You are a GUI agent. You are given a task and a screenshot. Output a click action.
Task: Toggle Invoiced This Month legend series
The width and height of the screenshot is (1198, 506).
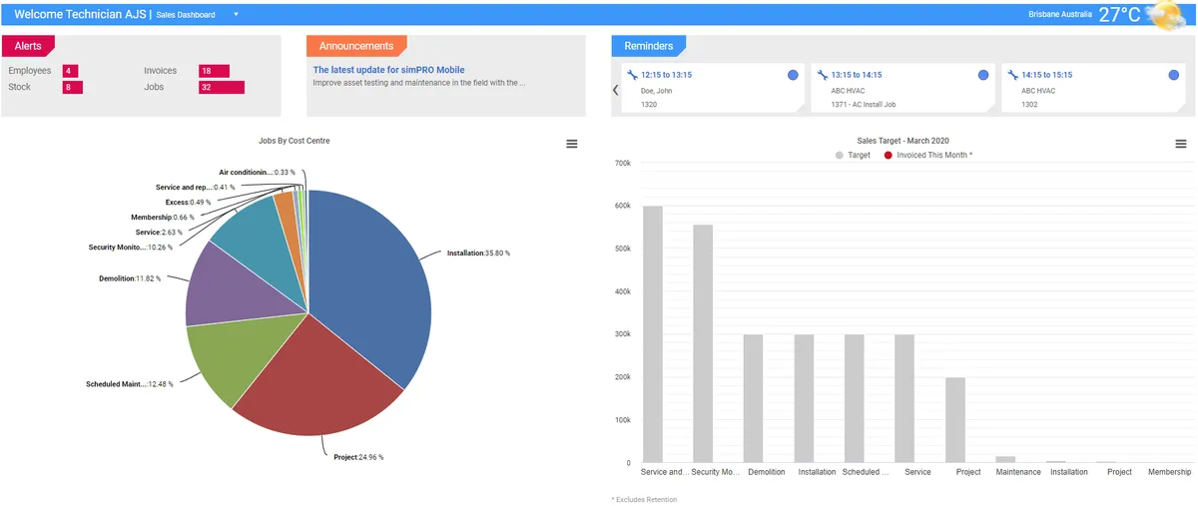[x=927, y=156]
